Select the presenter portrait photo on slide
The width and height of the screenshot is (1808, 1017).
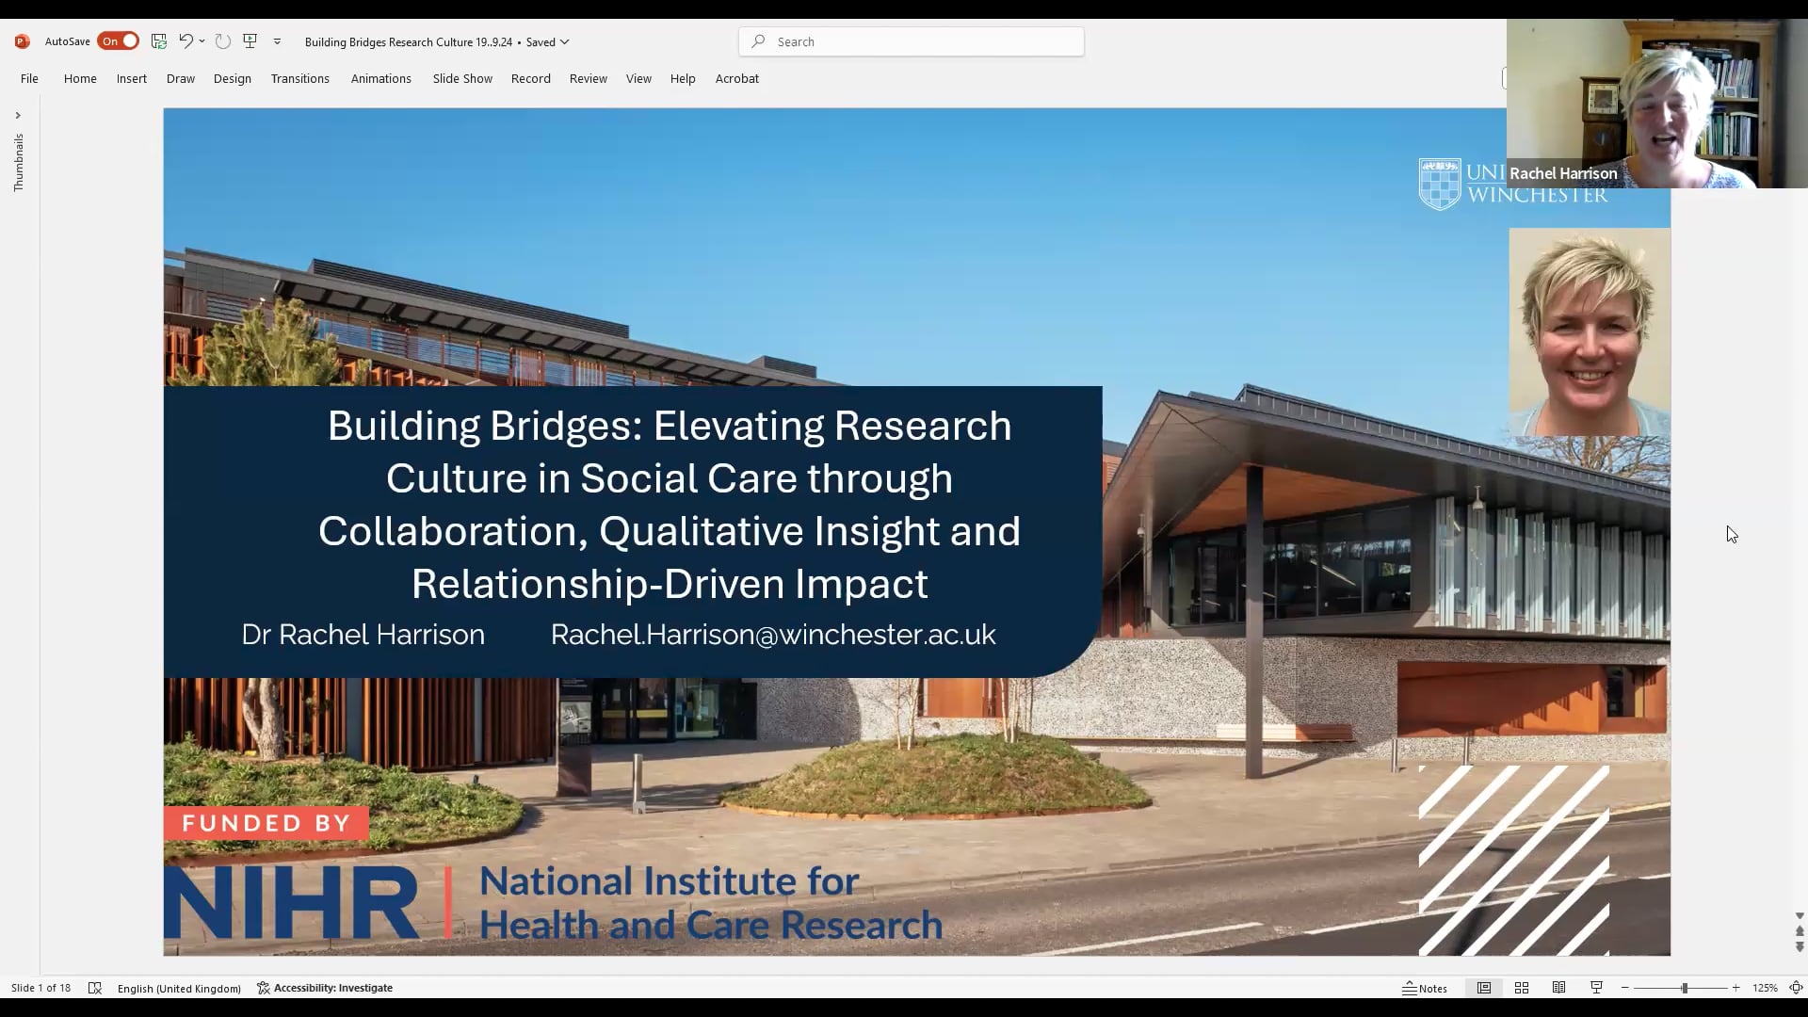1590,331
